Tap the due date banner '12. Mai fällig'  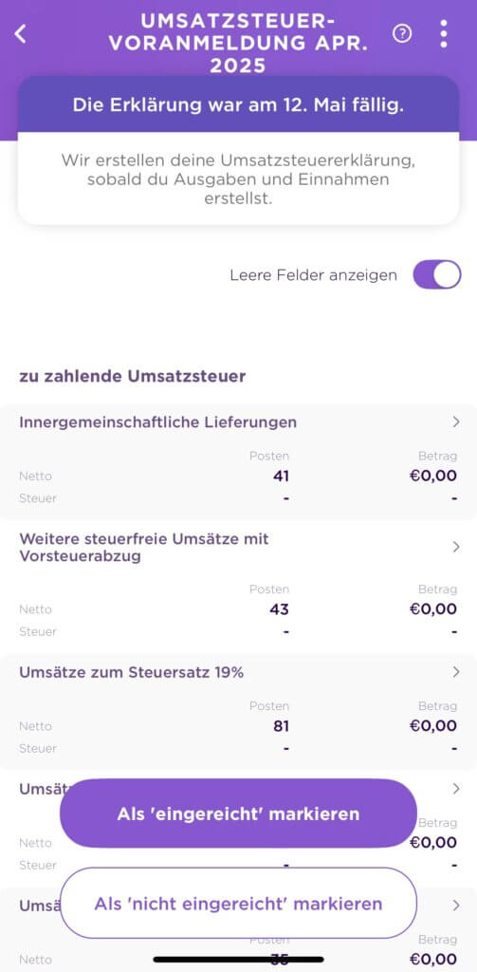coord(239,104)
